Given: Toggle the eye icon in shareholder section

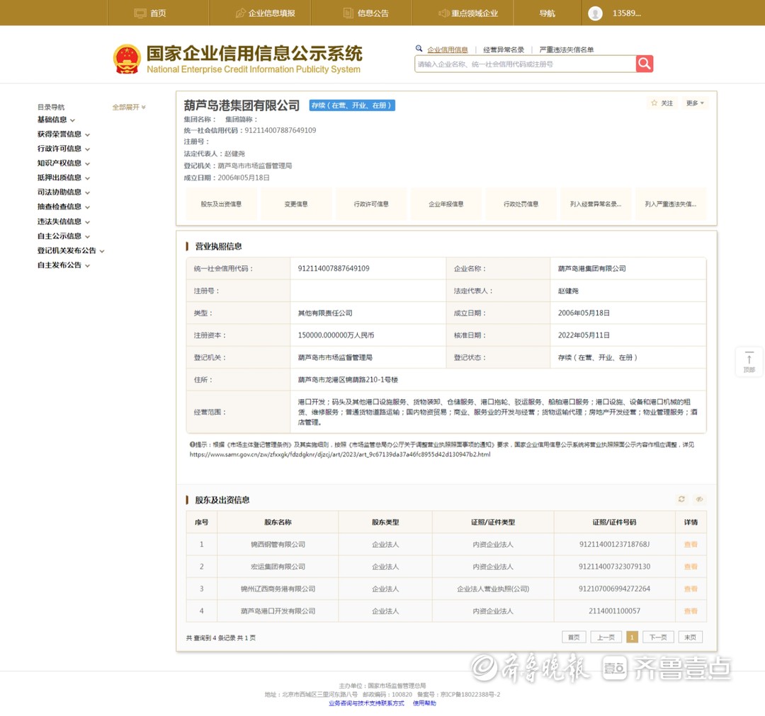Looking at the screenshot, I should 699,499.
